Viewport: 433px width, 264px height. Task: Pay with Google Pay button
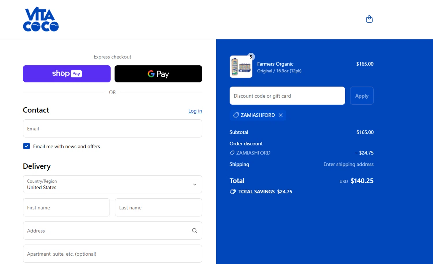point(158,74)
